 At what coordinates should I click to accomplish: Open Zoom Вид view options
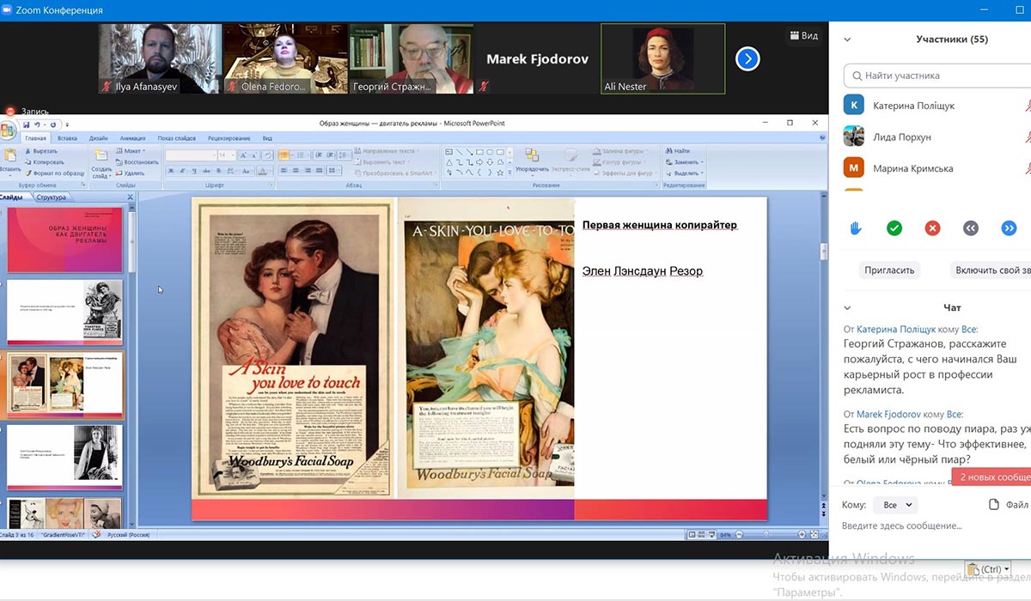click(x=803, y=35)
